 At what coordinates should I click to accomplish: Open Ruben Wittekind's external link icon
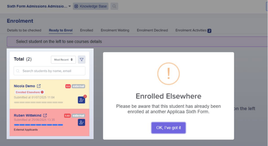pyautogui.click(x=45, y=115)
